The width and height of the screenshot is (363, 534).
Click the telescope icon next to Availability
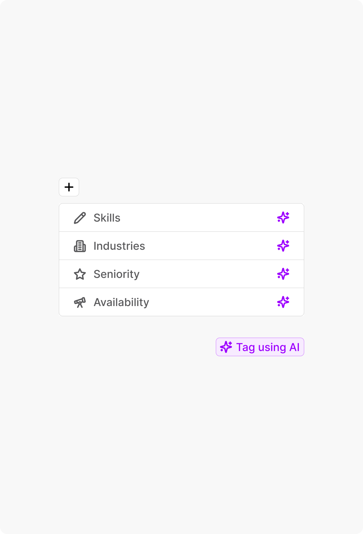[x=80, y=302]
